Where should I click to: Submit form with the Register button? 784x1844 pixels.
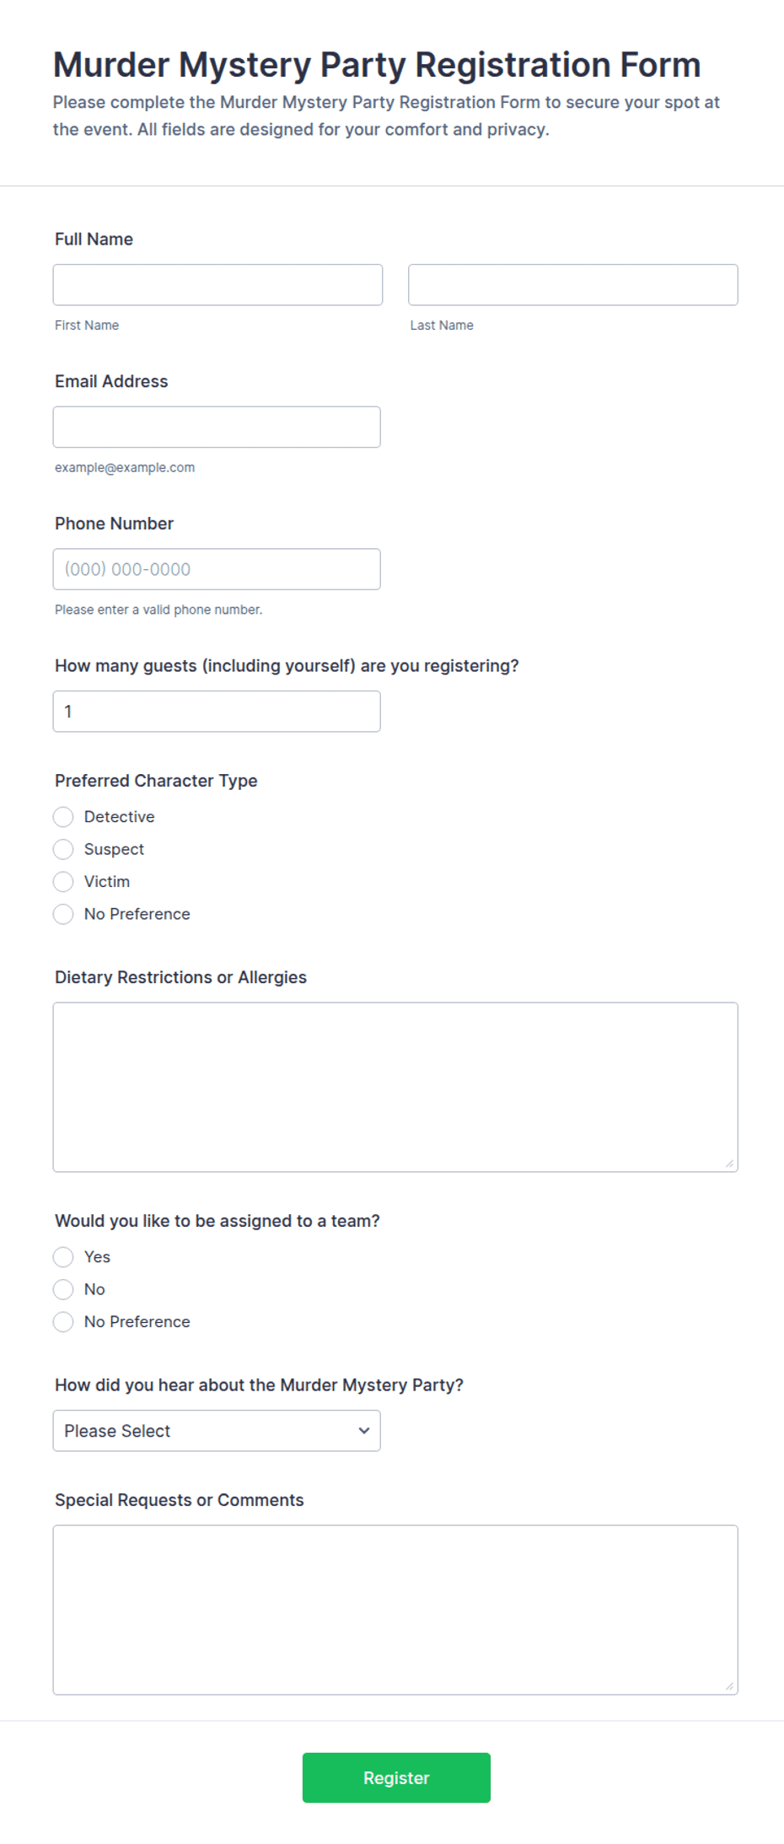click(x=396, y=1777)
